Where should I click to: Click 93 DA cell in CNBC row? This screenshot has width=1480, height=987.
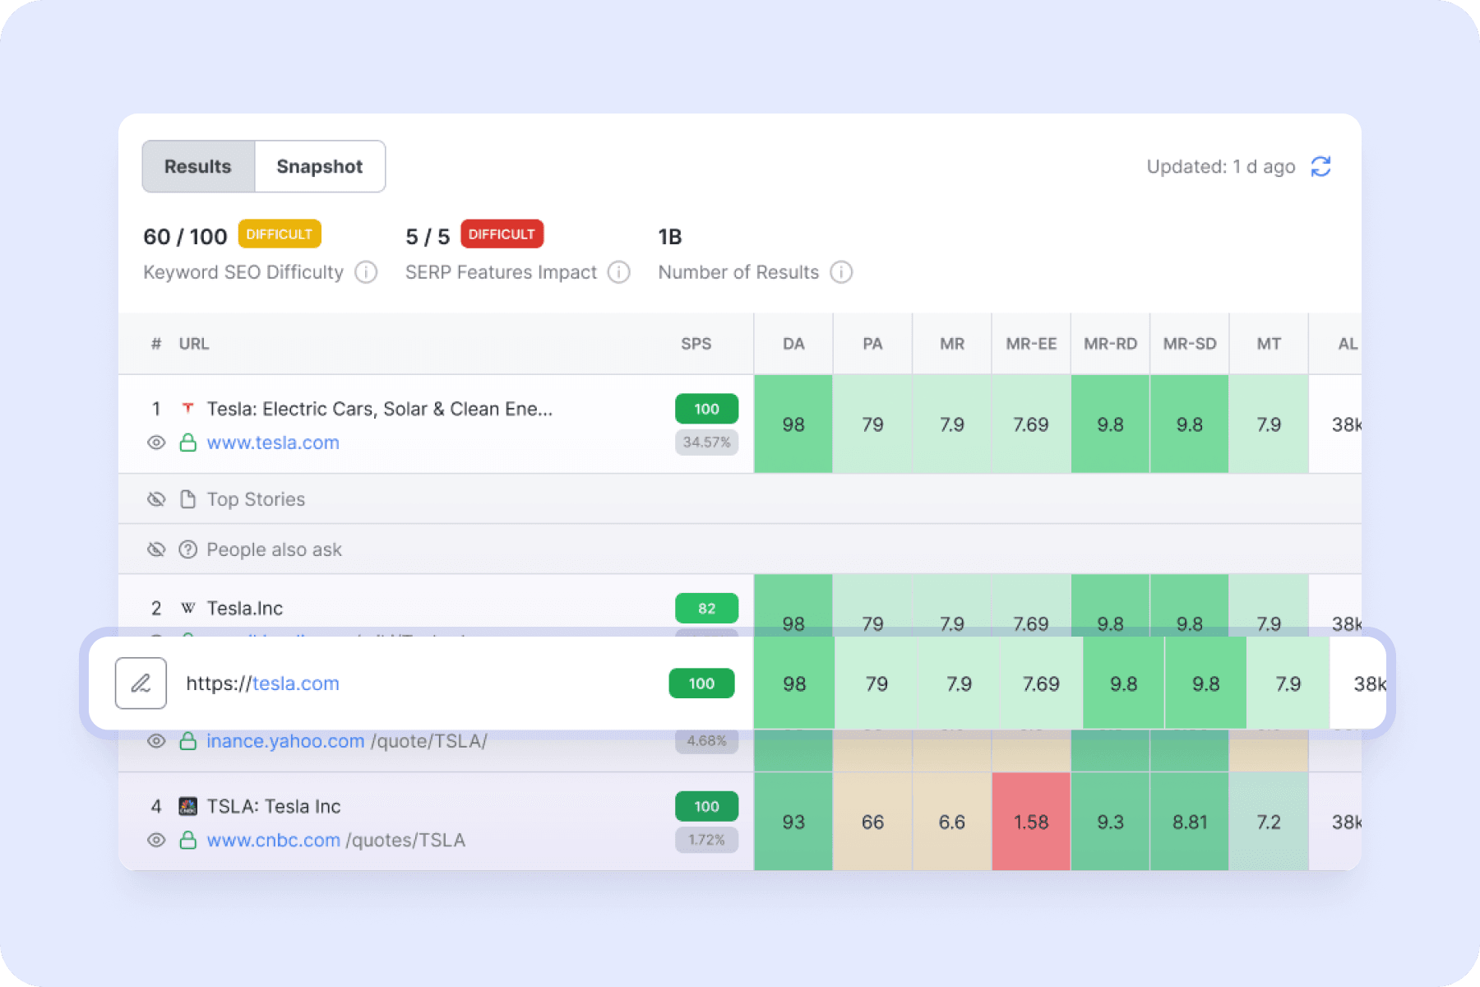pyautogui.click(x=793, y=822)
